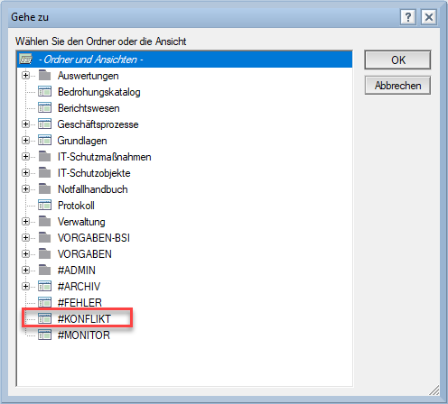The height and width of the screenshot is (404, 448).
Task: Select the #ADMIN folder label
Action: point(77,271)
